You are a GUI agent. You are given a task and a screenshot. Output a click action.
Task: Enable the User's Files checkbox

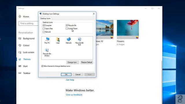[x=44, y=29]
